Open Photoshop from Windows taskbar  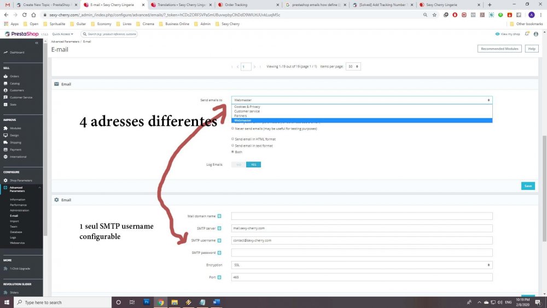(147, 302)
